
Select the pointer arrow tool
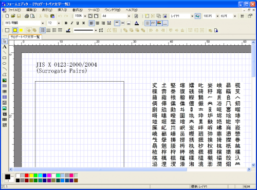5,41
